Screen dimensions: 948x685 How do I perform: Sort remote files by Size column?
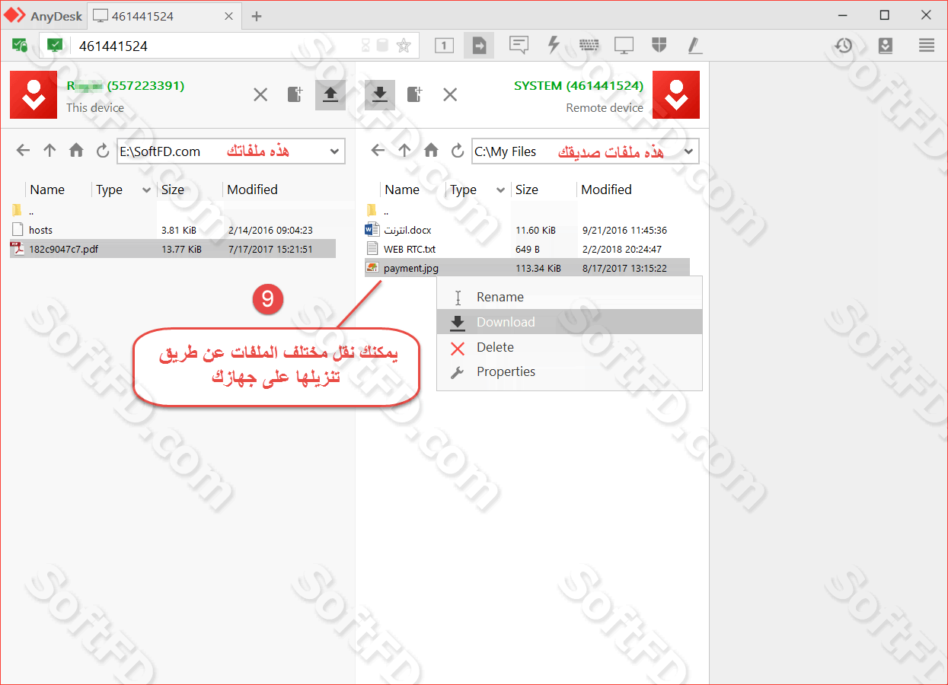click(x=527, y=190)
